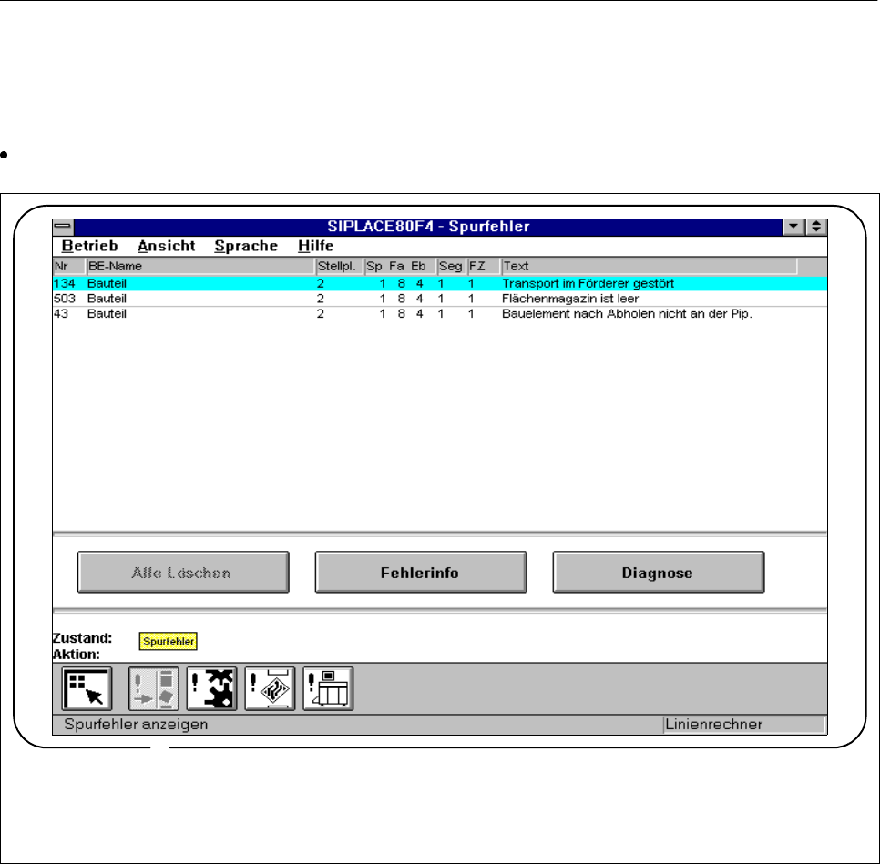This screenshot has height=864, width=880.
Task: Click the Sp Fa Eb column header
Action: 400,266
